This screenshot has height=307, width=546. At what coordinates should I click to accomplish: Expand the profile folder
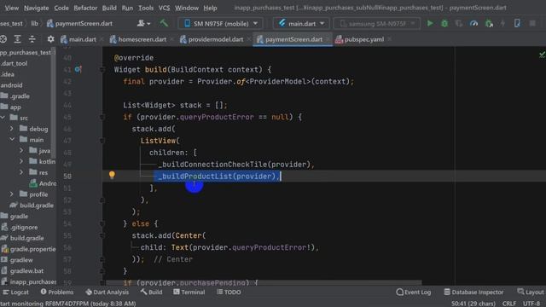11,194
